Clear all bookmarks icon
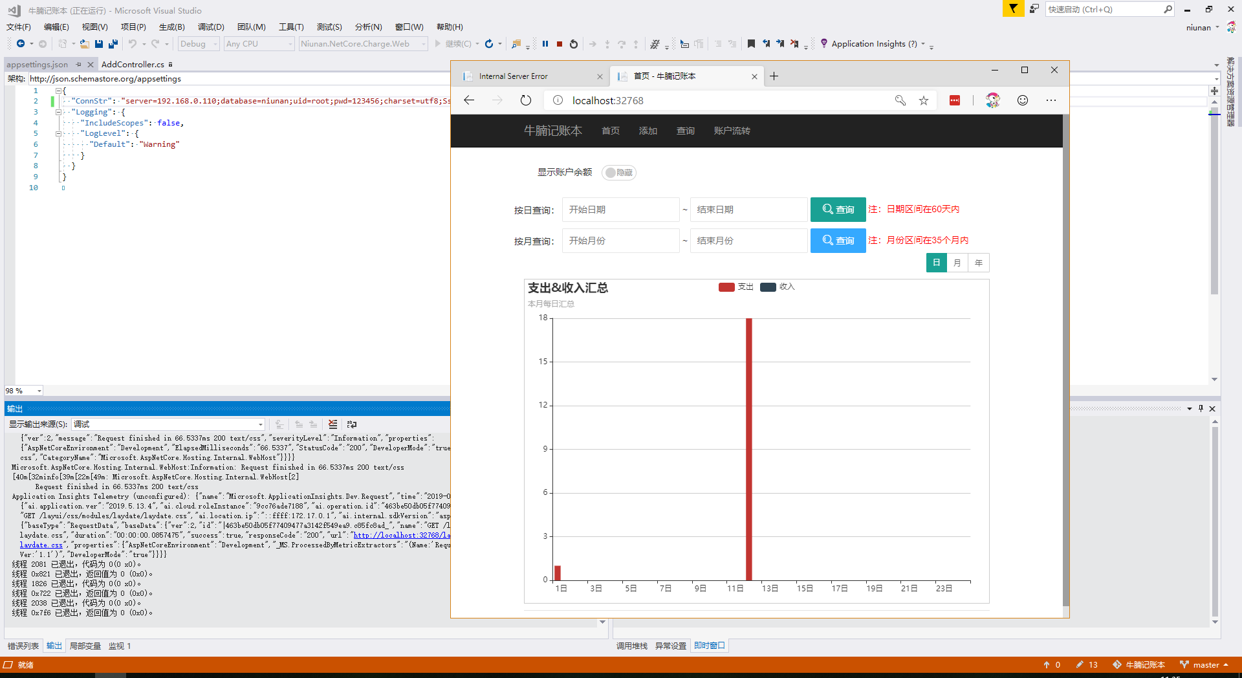The image size is (1242, 678). [794, 44]
